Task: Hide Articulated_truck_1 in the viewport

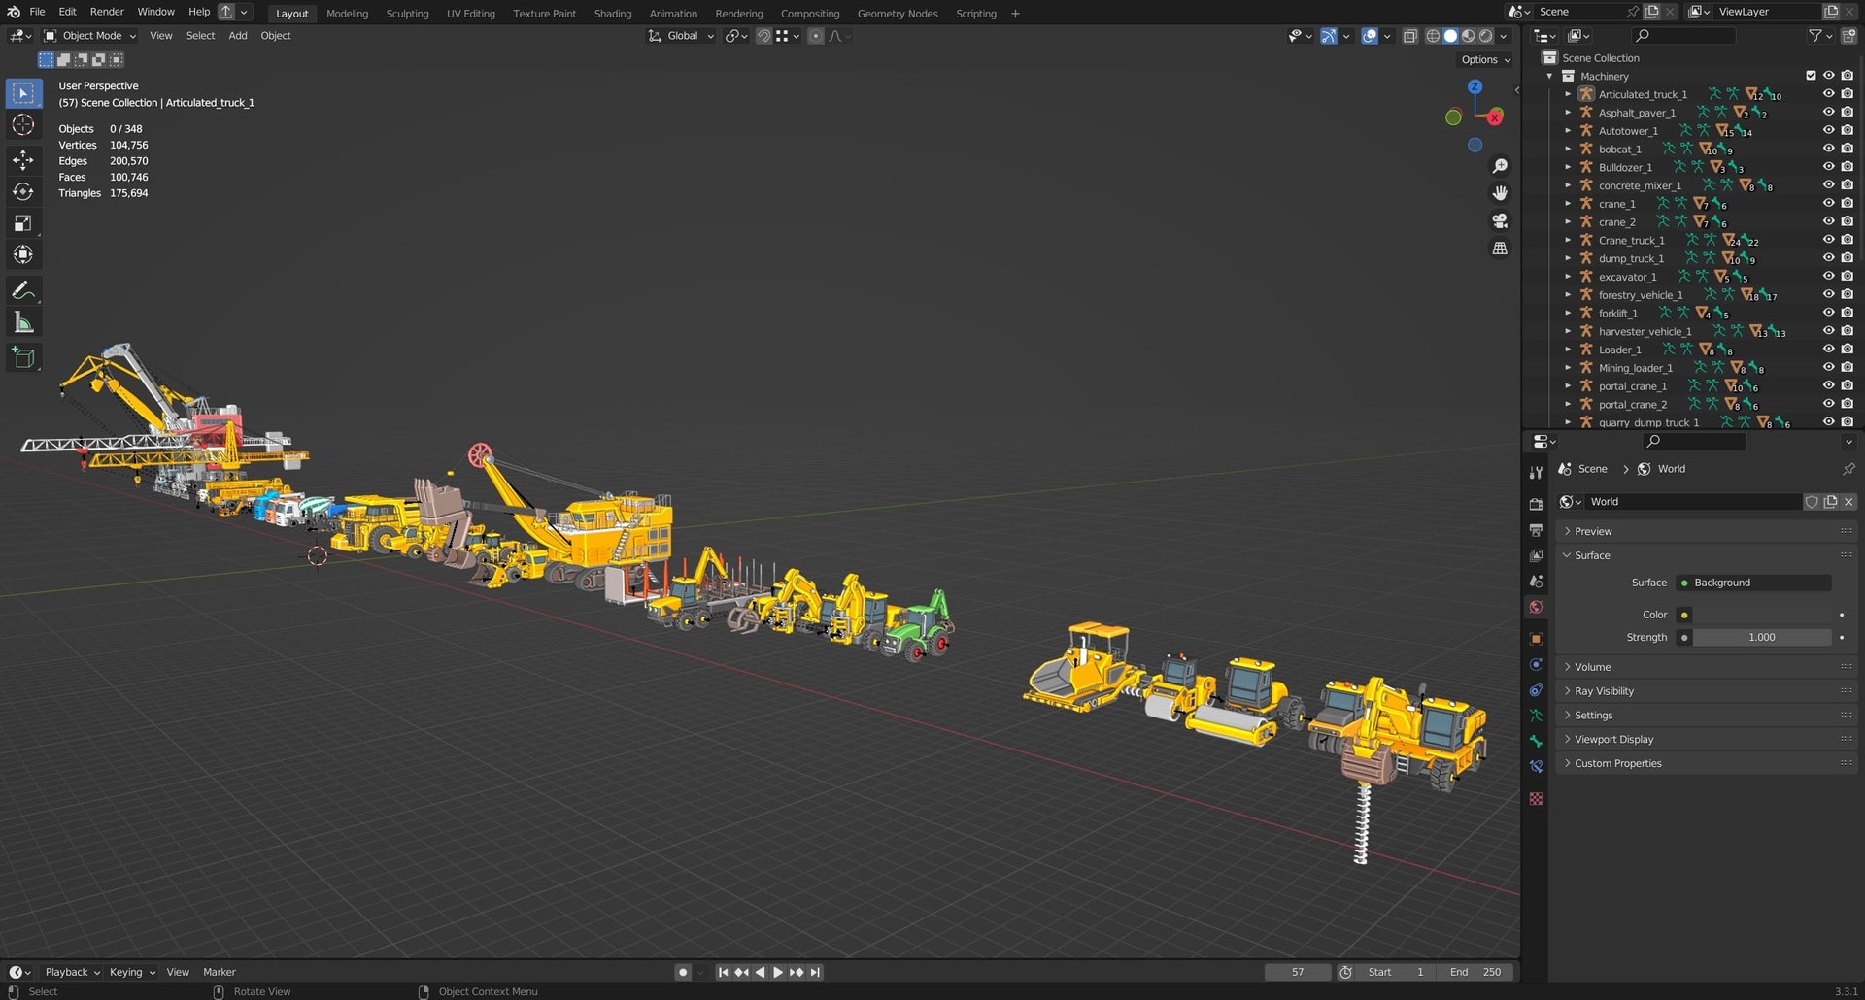Action: point(1828,94)
